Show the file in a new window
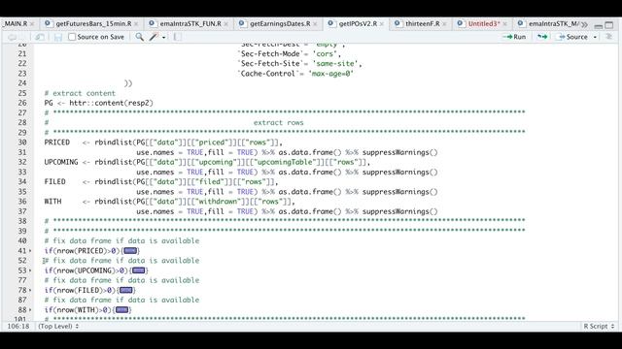This screenshot has height=349, width=622. [x=40, y=37]
